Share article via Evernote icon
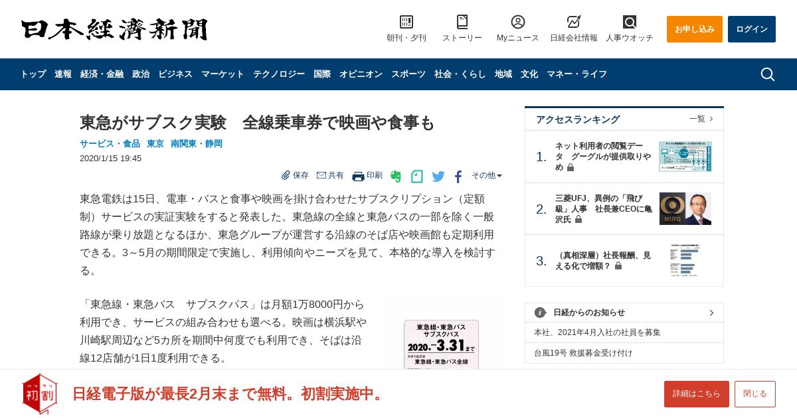Viewport: 797px width, 418px height. click(x=396, y=176)
